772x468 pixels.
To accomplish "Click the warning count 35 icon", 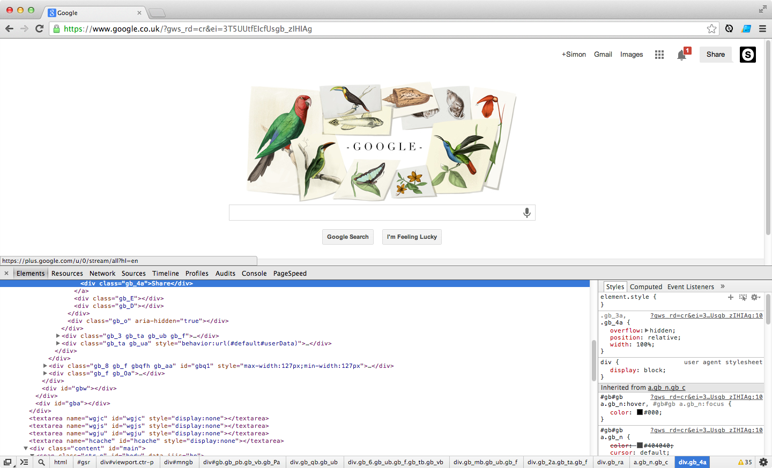I will point(745,462).
